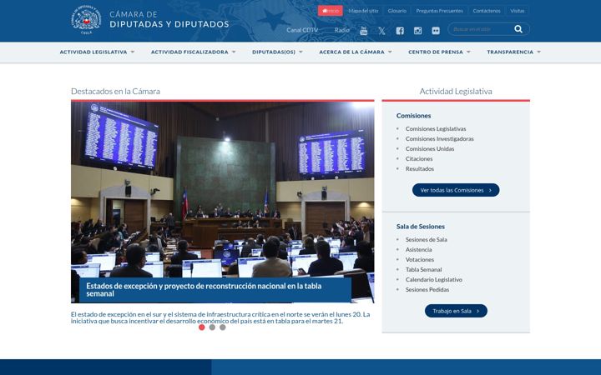Expand the Actividad Fiscalizadora menu

pos(193,52)
